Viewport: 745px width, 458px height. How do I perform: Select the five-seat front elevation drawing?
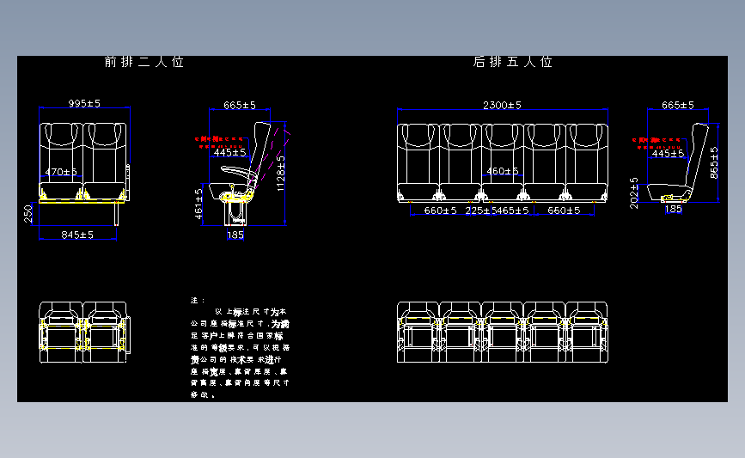tap(502, 163)
